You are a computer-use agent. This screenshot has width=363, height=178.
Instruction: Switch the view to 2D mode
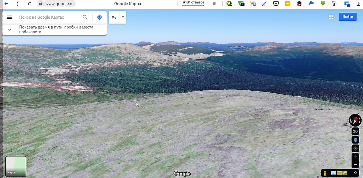[x=355, y=131]
